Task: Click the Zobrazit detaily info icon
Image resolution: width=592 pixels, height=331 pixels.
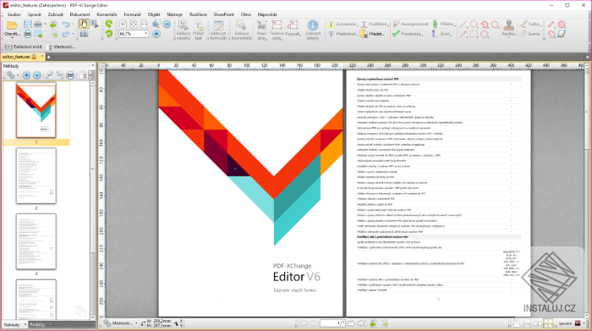Action: tap(313, 30)
